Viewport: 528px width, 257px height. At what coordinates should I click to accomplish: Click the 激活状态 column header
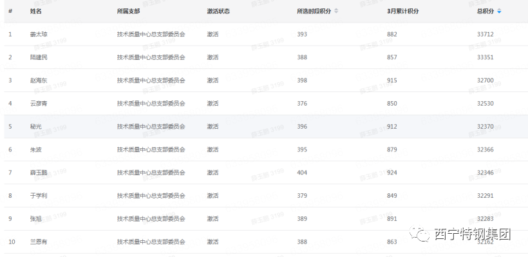(218, 11)
